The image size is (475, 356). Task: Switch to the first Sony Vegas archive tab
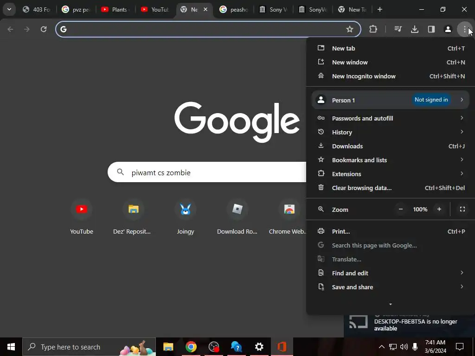pos(273,10)
